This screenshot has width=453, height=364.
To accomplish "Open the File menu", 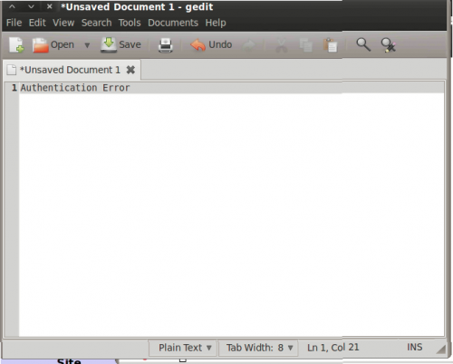I will coord(14,23).
